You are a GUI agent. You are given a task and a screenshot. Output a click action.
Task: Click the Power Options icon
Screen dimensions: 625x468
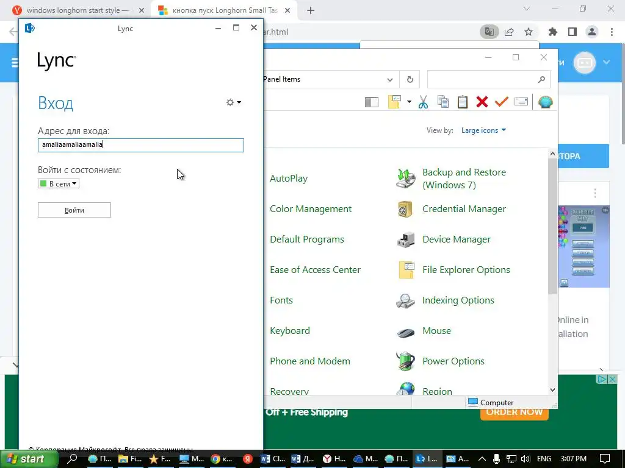coord(405,361)
